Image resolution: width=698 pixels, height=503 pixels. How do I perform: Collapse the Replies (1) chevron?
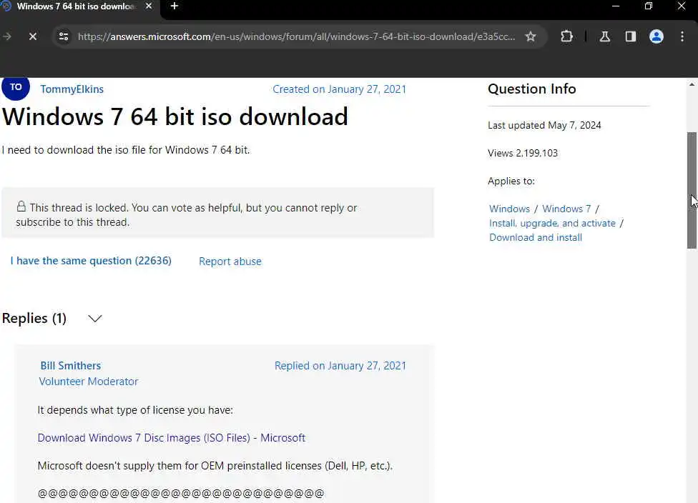click(x=95, y=319)
